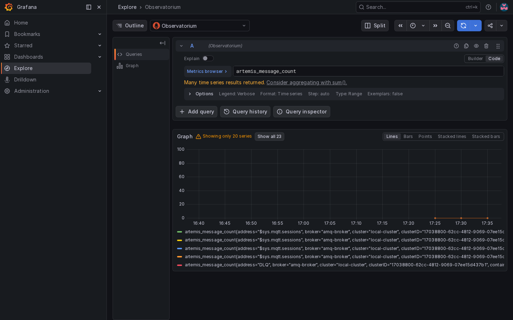Undock the sidebar menu icon
513x320 pixels.
point(89,7)
